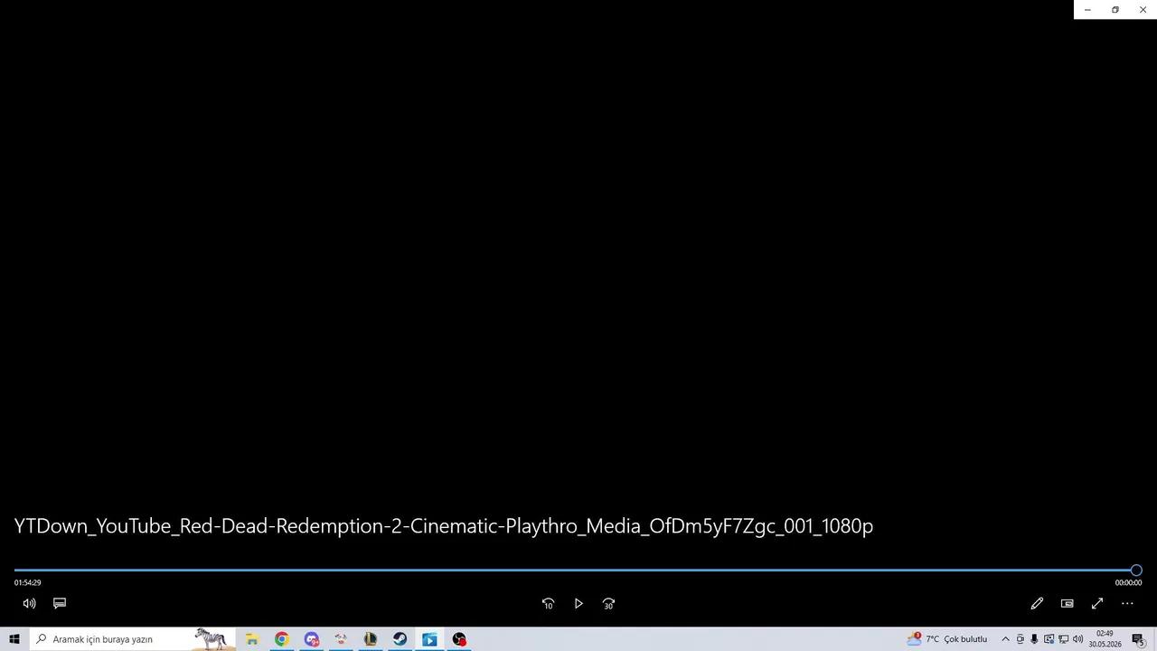Screen dimensions: 1157x651
Task: Open the '7°C Çok bulutlu' weather widget
Action: click(947, 639)
